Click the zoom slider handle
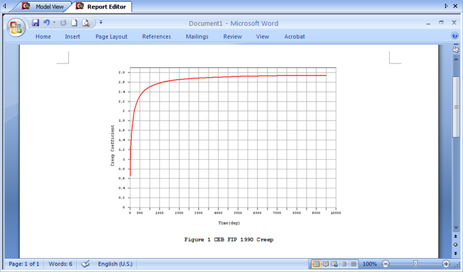463x272 pixels. tap(416, 264)
